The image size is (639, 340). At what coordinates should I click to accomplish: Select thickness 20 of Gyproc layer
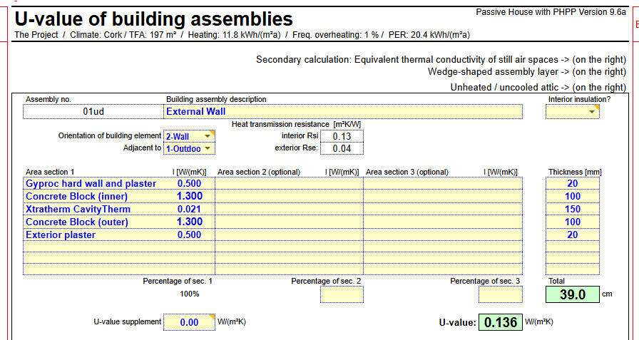[x=573, y=184]
